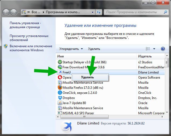Viewport: 171px width, 136px height.
Task: Click the Java 7 Update 80 icon
Action: coord(60,103)
